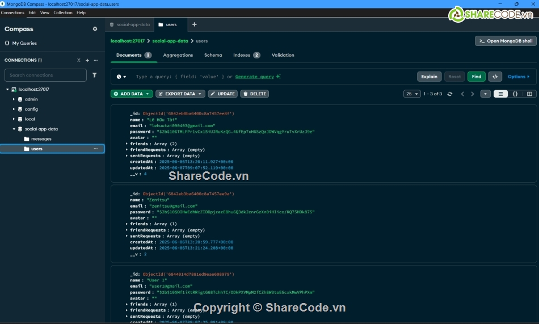
Task: Switch to the Schema tab
Action: coord(213,55)
